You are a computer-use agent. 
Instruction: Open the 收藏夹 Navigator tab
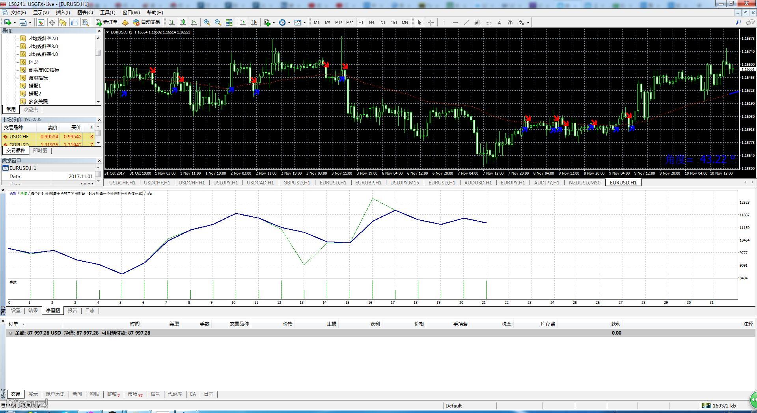(31, 110)
